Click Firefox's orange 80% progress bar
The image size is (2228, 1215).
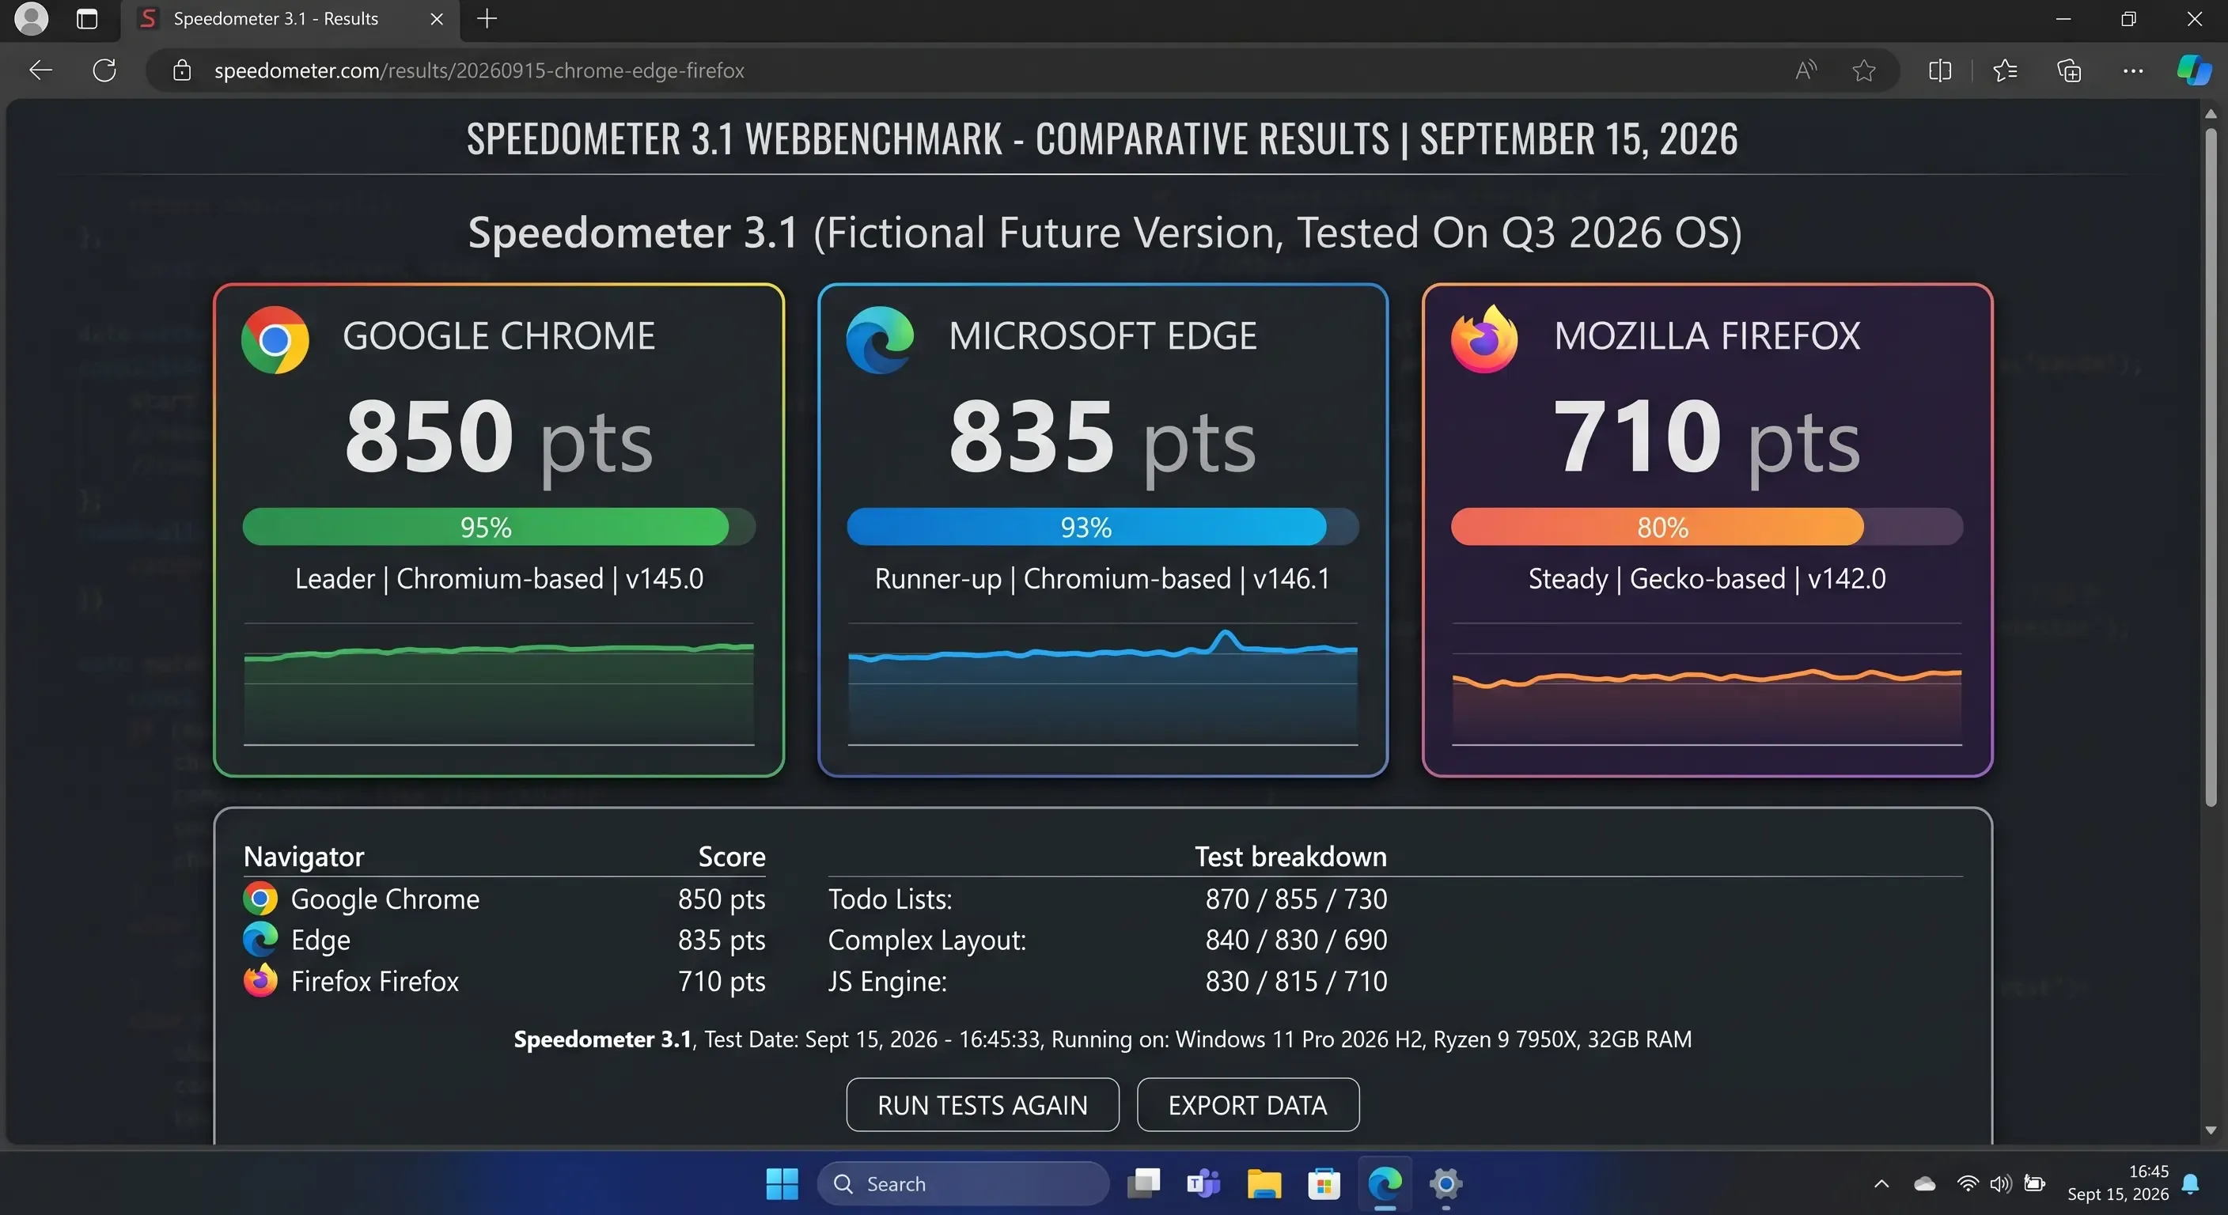pos(1707,527)
